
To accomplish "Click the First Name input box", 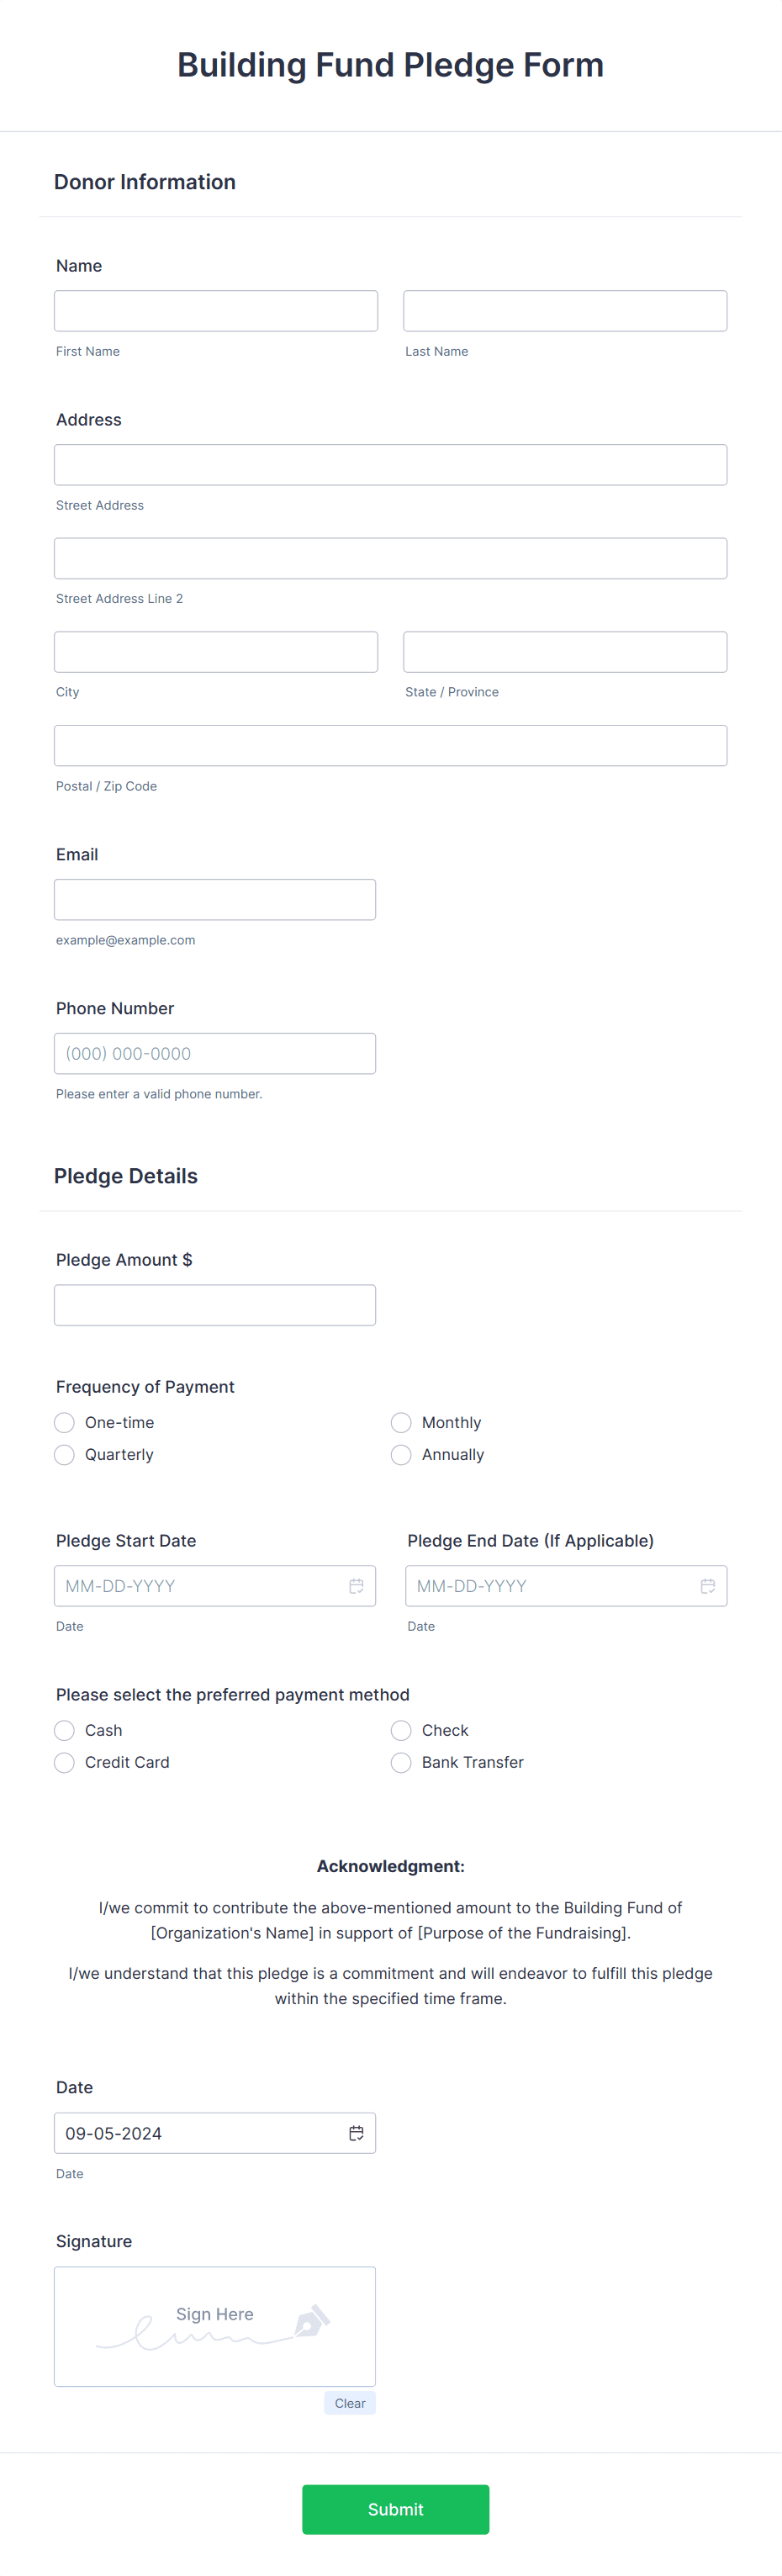I will 215,310.
